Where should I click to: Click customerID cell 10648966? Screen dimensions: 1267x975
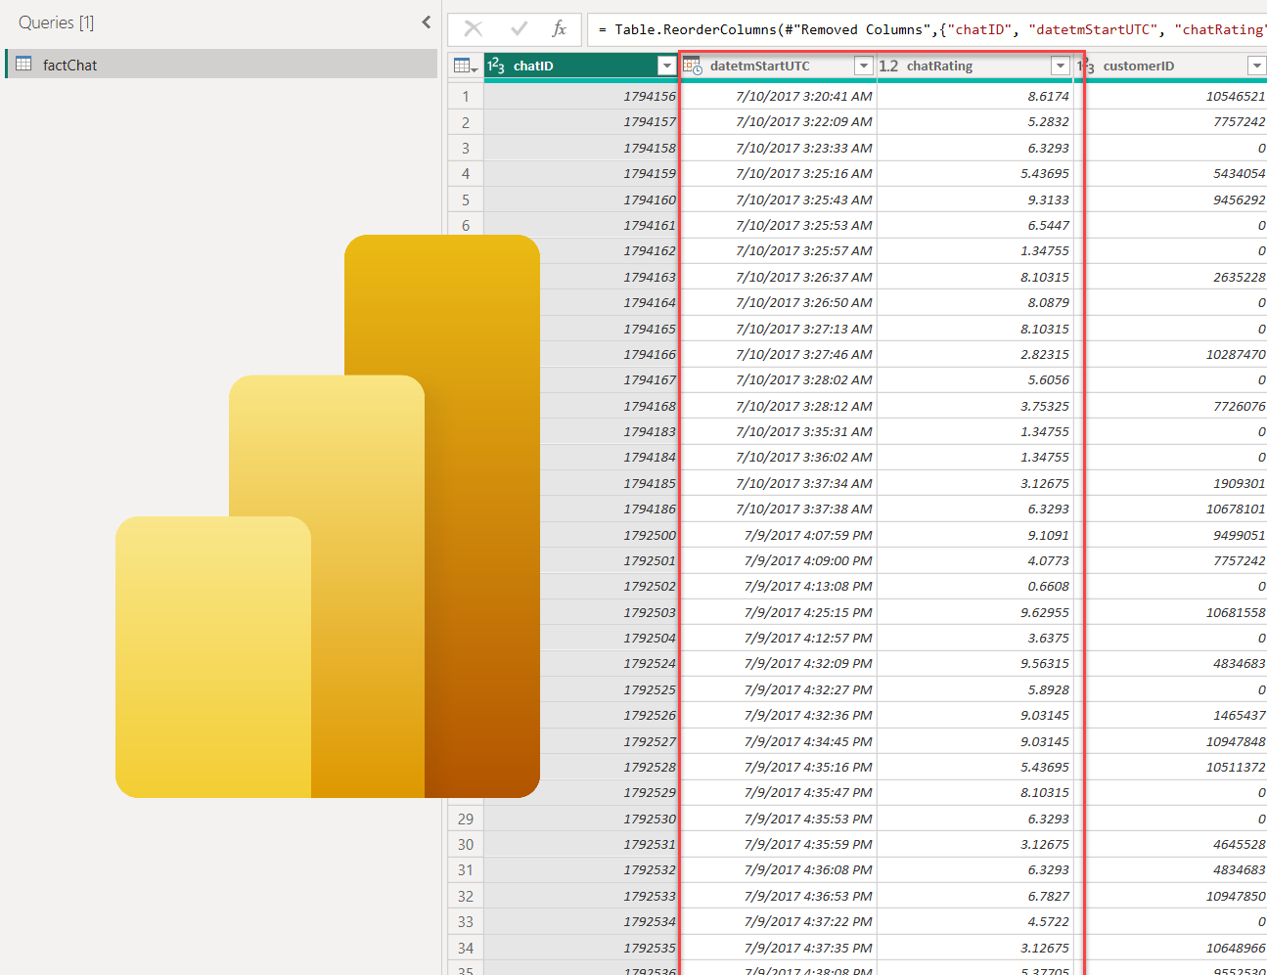pyautogui.click(x=1171, y=948)
